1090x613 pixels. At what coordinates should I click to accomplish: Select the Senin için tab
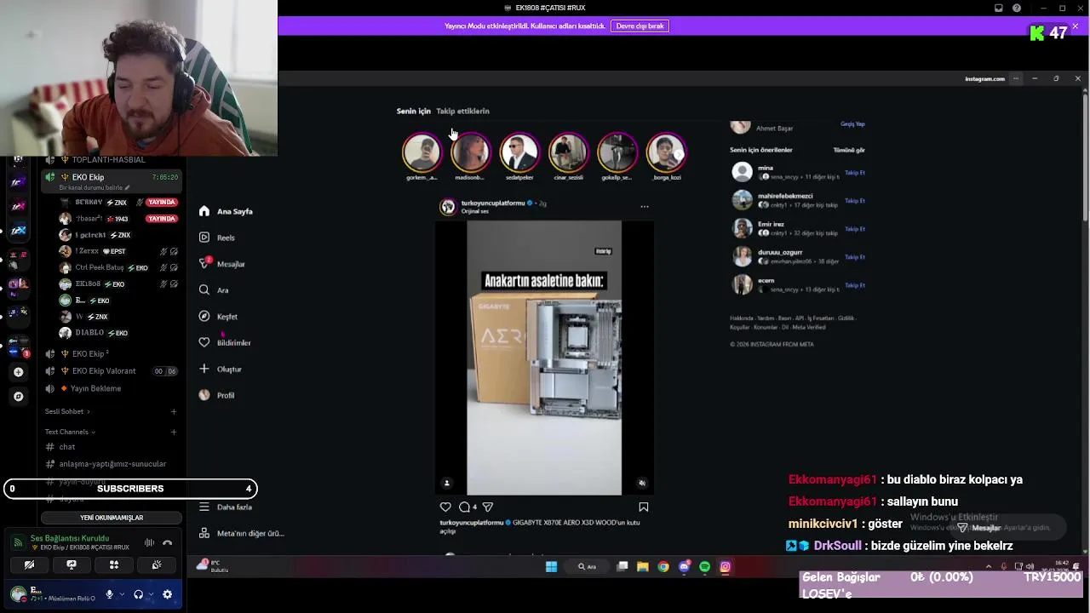(x=413, y=111)
